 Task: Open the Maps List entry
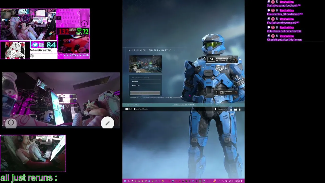(x=145, y=85)
